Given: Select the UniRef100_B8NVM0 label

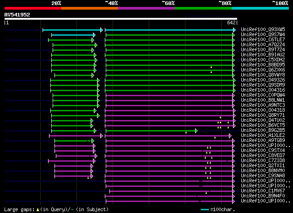Looking at the screenshot, I should click(263, 171).
